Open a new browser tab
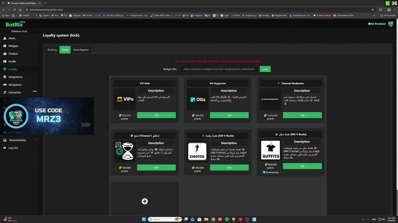 click(45, 3)
